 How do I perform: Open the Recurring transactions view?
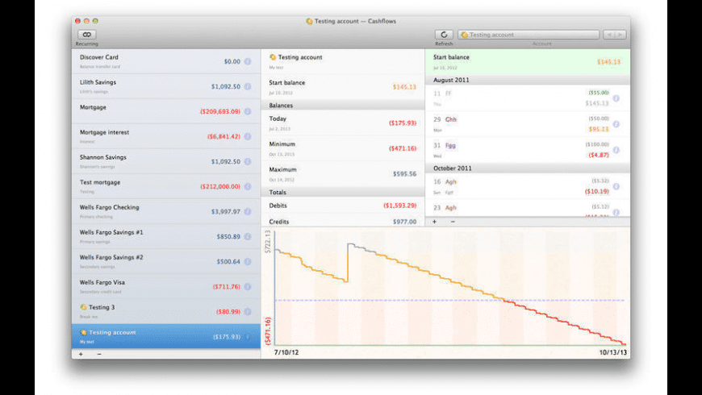86,35
